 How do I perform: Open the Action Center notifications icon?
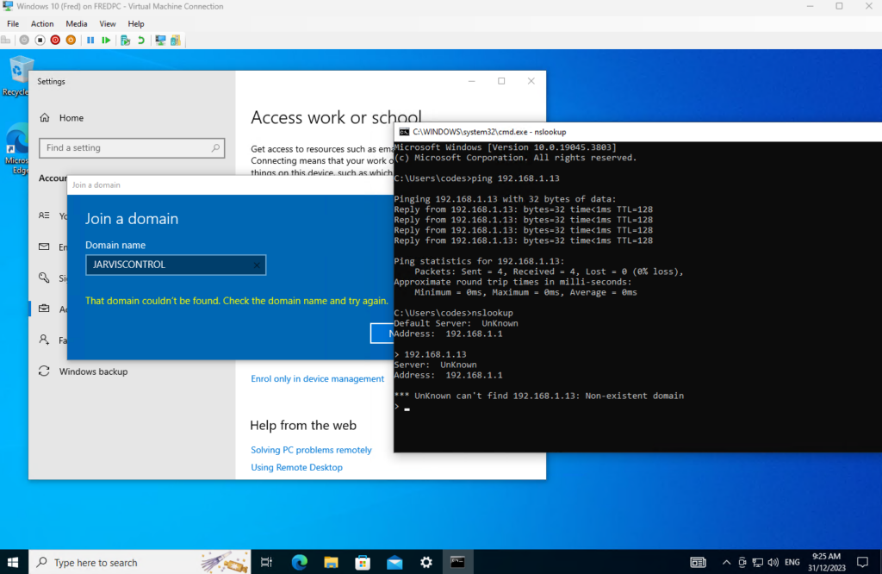(x=862, y=562)
